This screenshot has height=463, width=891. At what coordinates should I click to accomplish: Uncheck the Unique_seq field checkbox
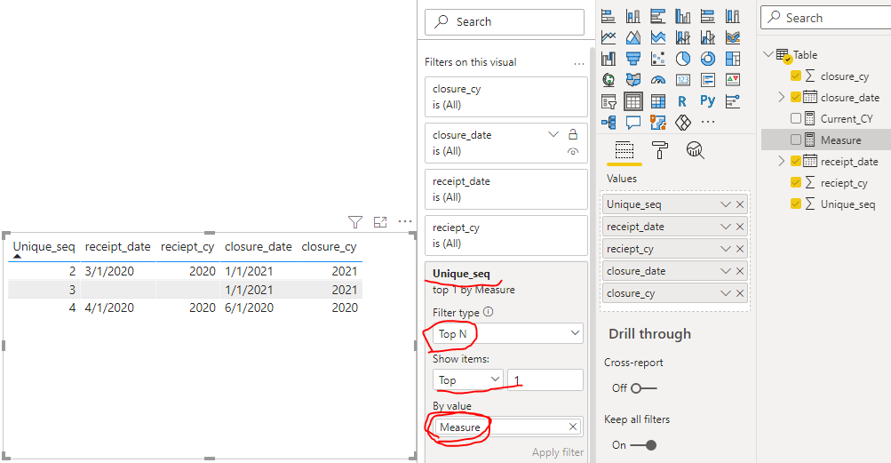coord(796,204)
